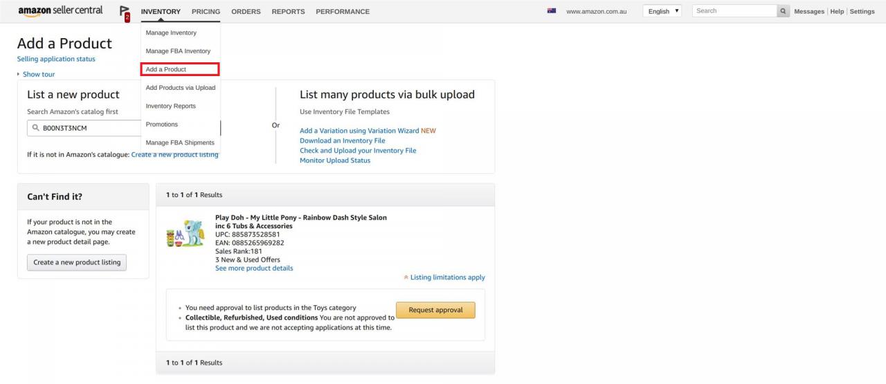Click the Listing limitations apply chevron link
The height and width of the screenshot is (384, 886).
(x=444, y=277)
